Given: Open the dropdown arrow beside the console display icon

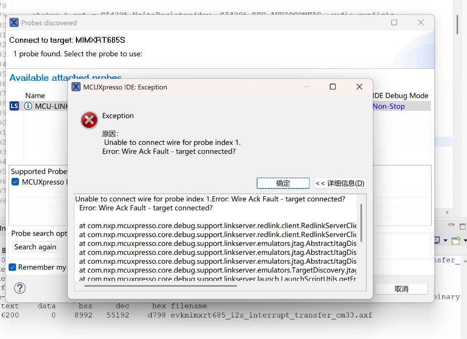Looking at the screenshot, I should (445, 241).
